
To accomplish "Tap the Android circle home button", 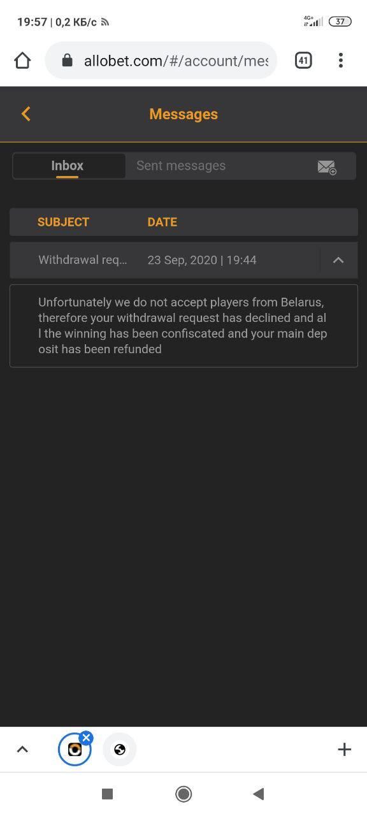I will [x=183, y=794].
